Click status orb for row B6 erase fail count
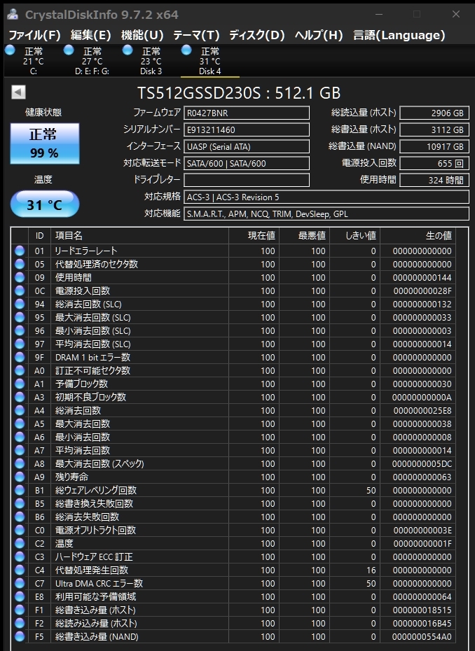This screenshot has height=651, width=475. [20, 517]
